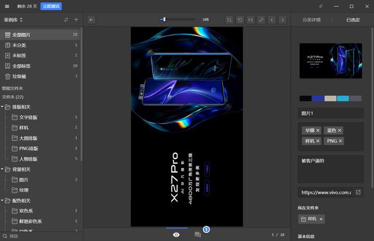Adjust the zoom slider handle
Viewport: 374px width, 241px height.
pos(164,19)
